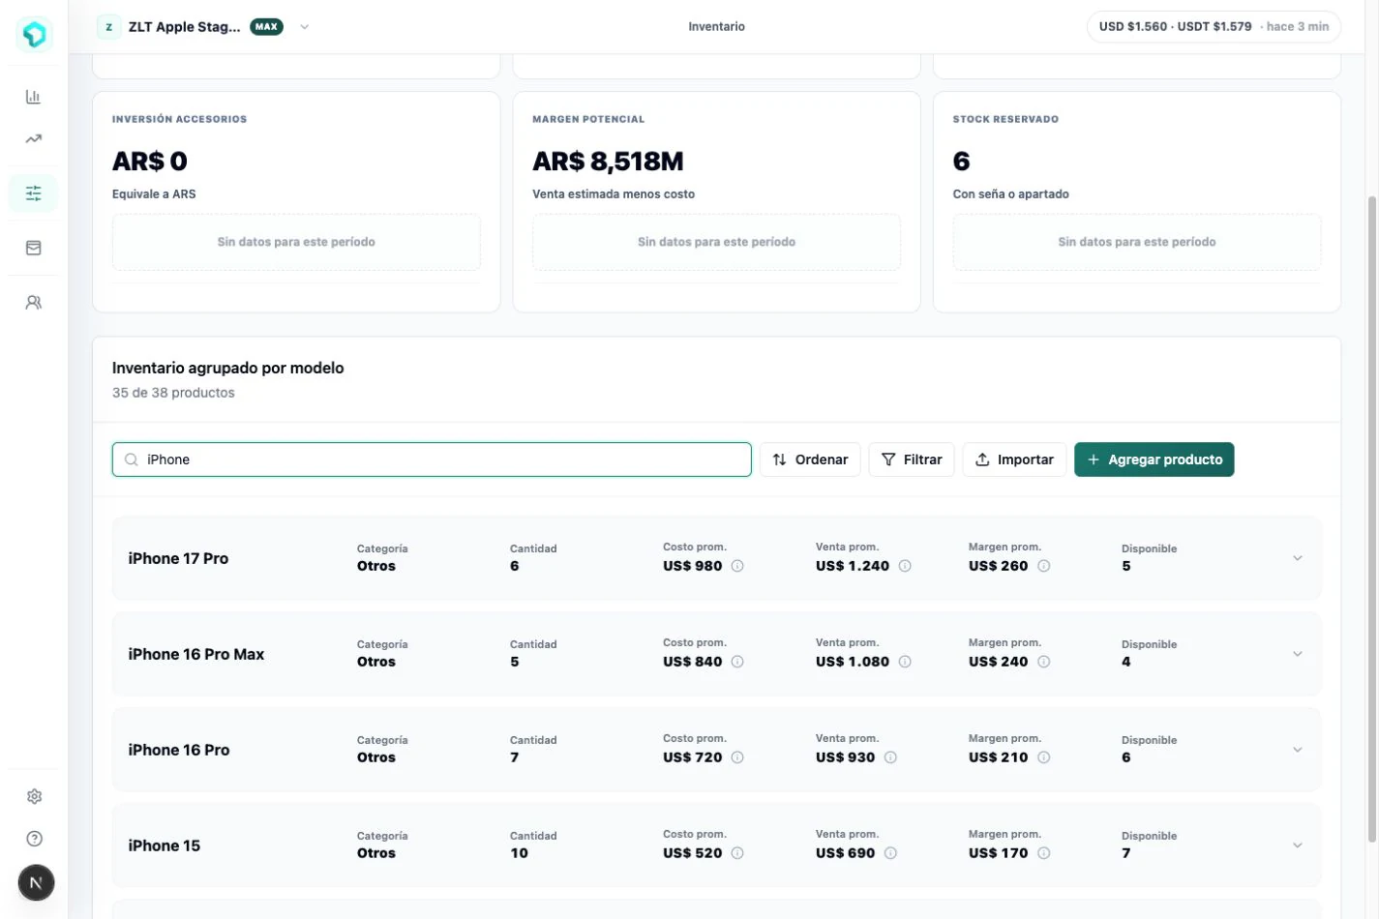Click the iPhone 16 Pro Max model name

point(196,654)
